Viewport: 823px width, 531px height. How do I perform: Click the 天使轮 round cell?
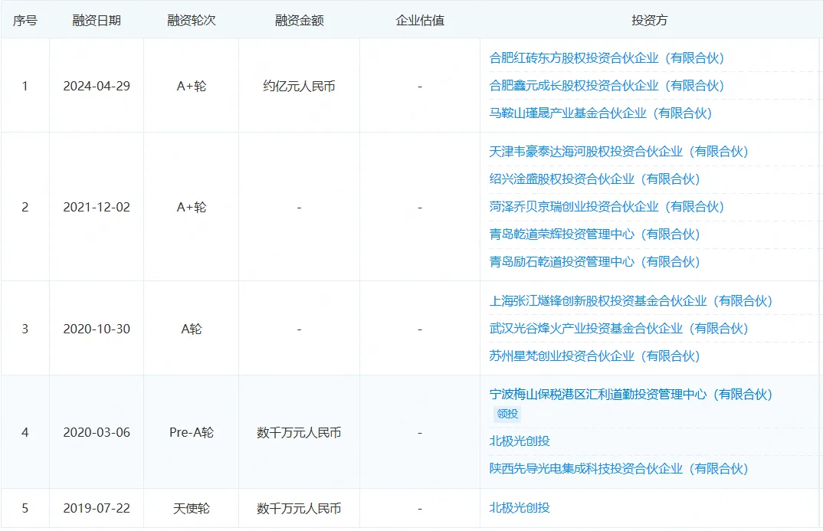click(192, 508)
